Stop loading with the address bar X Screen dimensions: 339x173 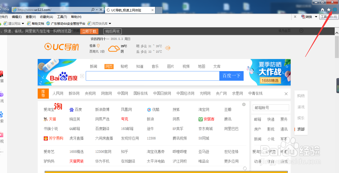click(x=101, y=10)
